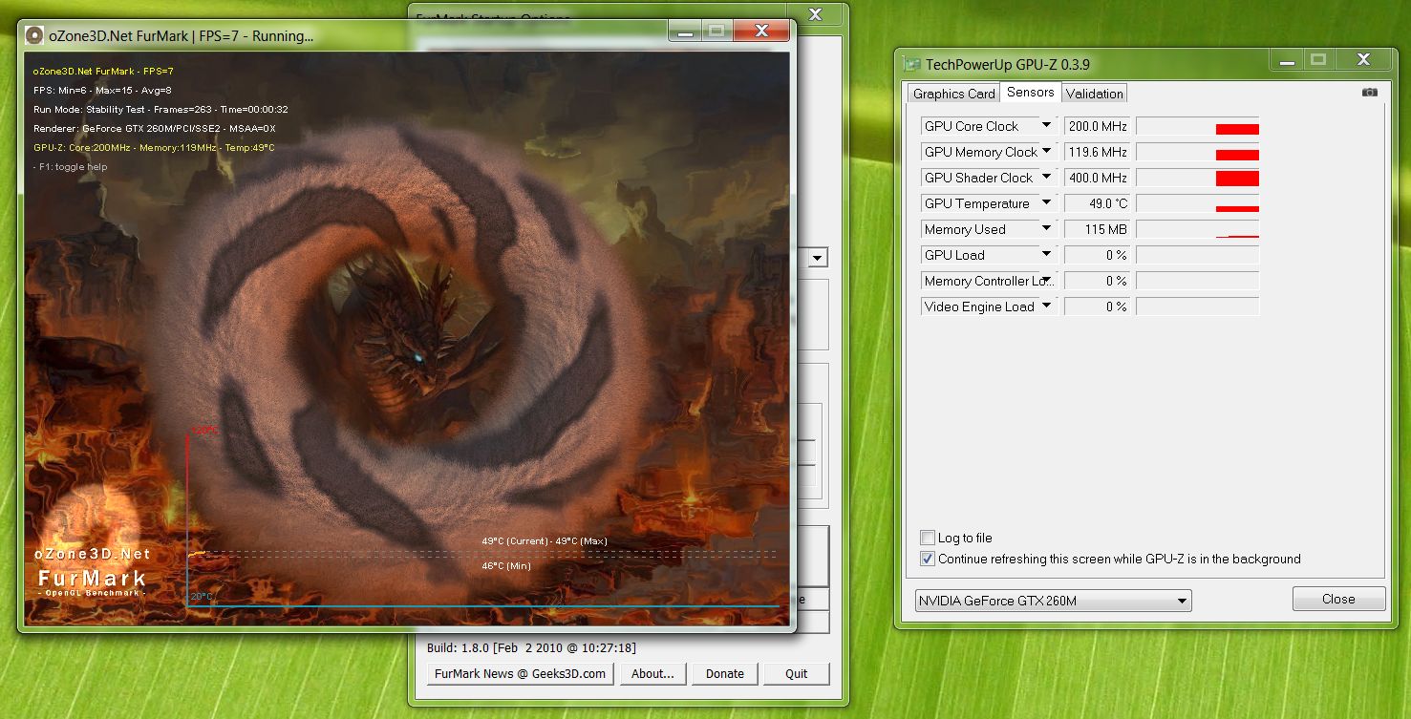
Task: Minimize the GPU-Z window
Action: pyautogui.click(x=1286, y=60)
